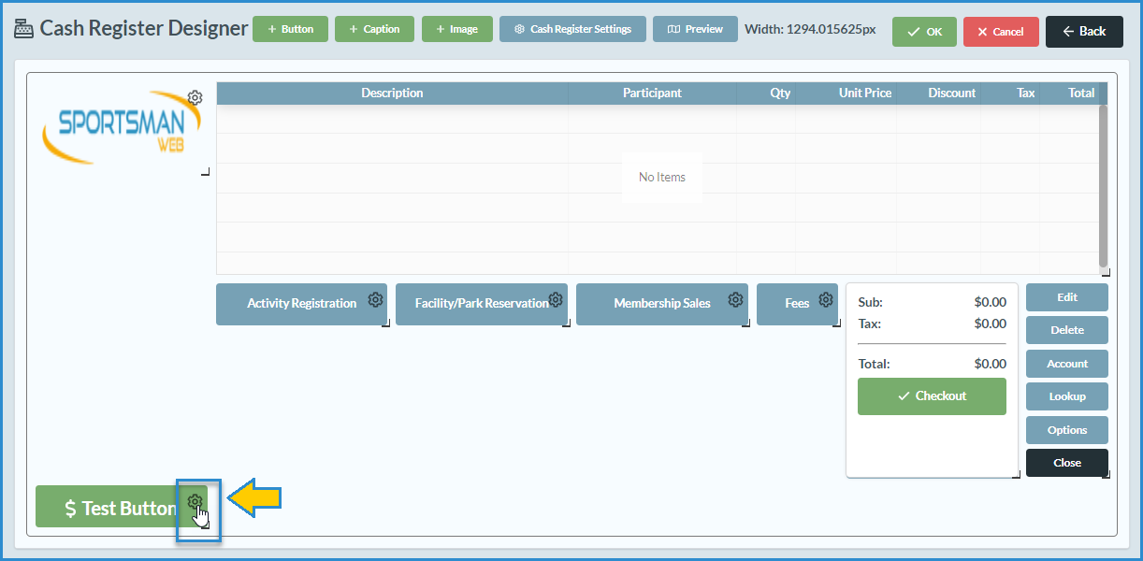This screenshot has height=561, width=1143.
Task: Open Membership Sales button gear settings
Action: click(x=735, y=300)
